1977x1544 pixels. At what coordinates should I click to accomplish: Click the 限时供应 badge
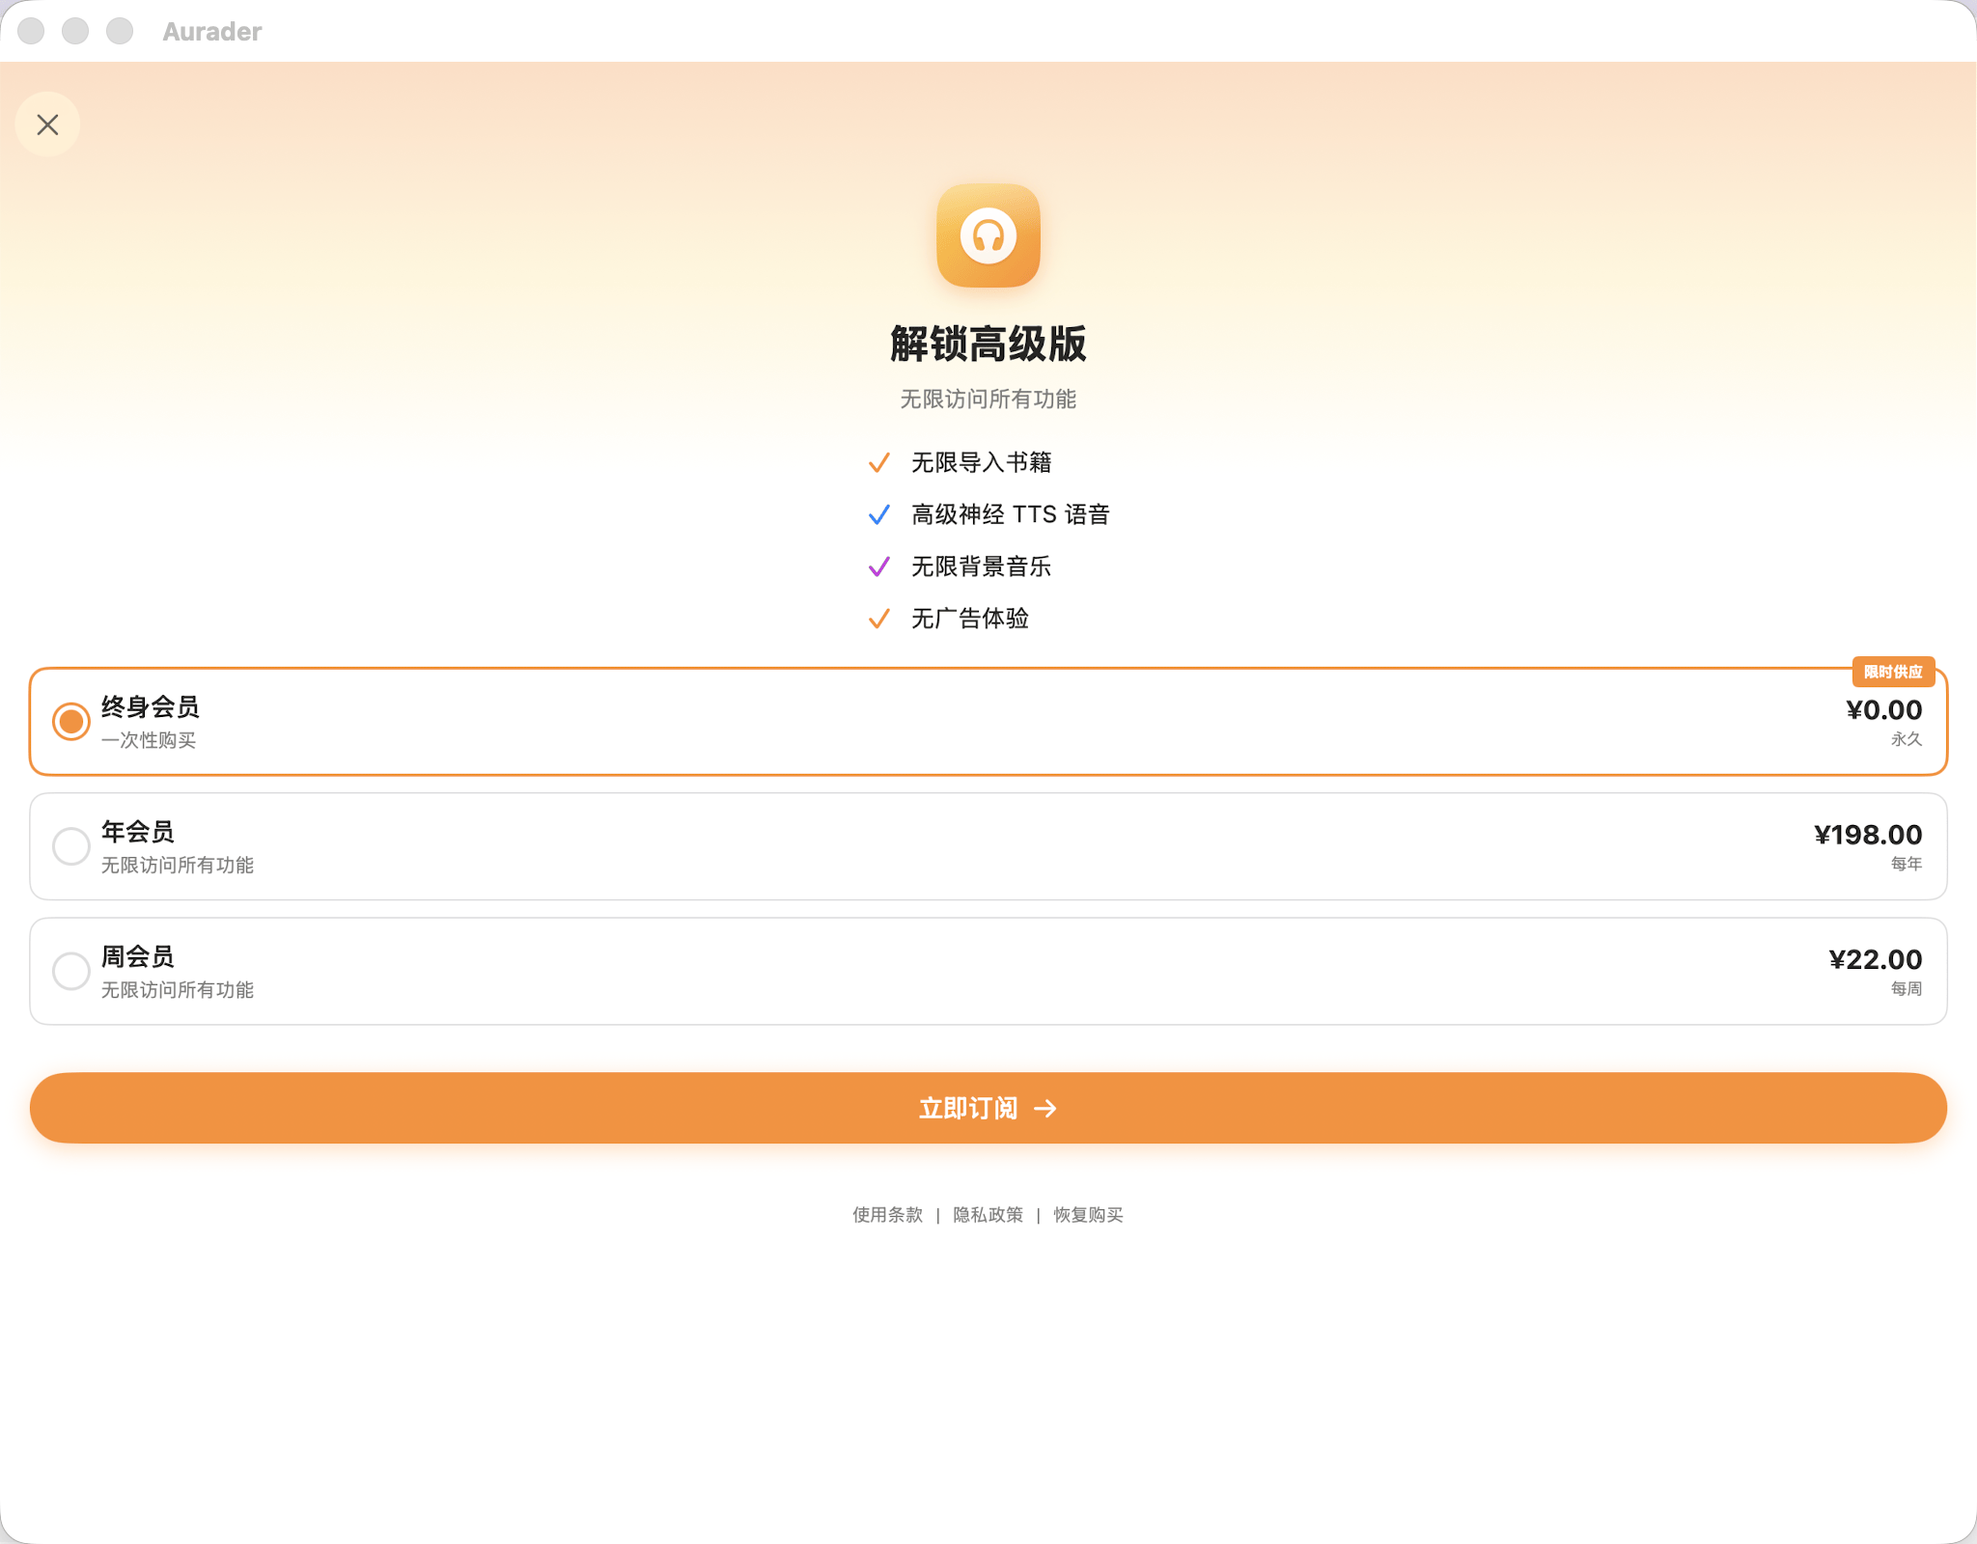pos(1892,672)
